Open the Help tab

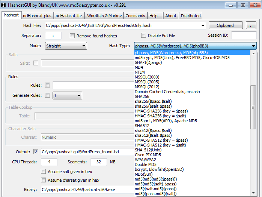(155, 16)
